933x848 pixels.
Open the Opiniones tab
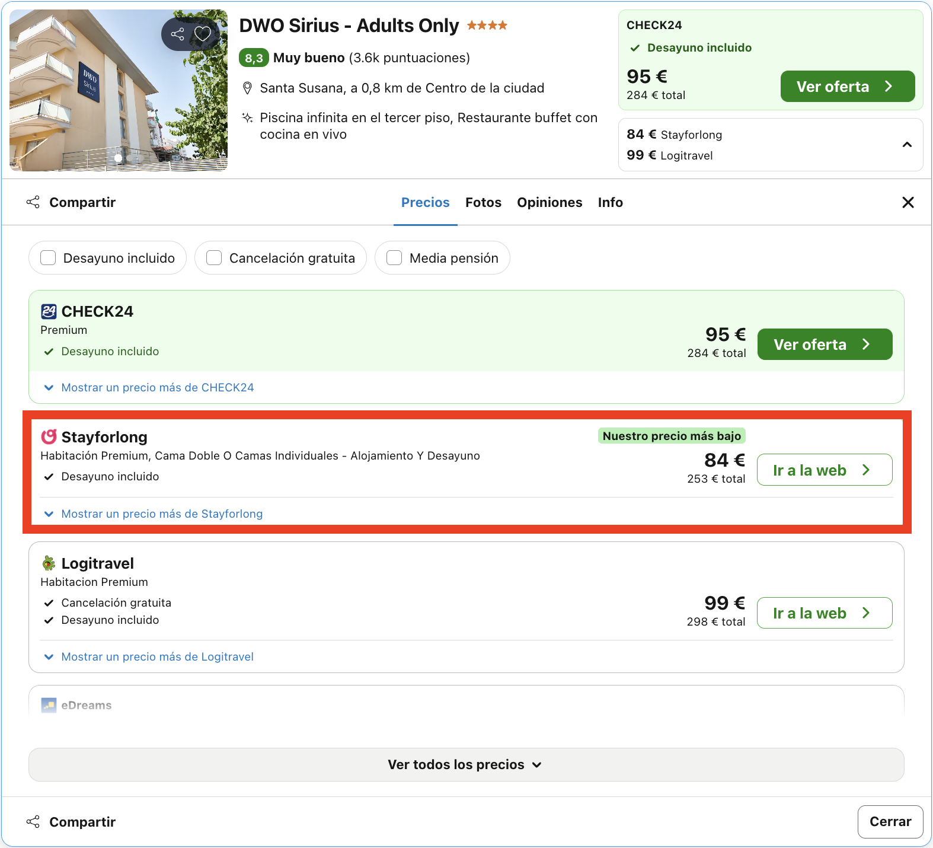pos(549,203)
